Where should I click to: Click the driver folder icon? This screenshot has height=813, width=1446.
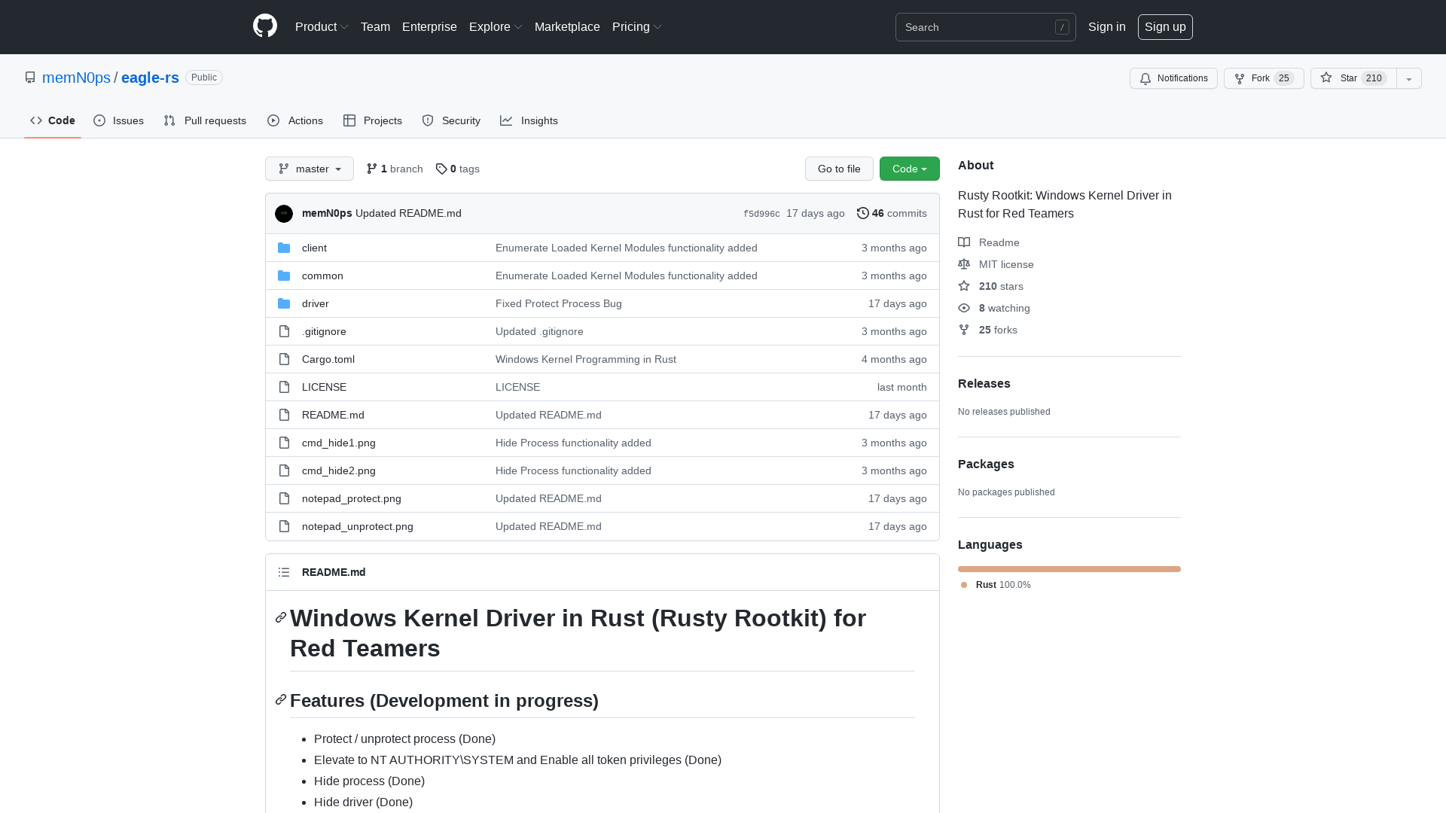pyautogui.click(x=284, y=303)
